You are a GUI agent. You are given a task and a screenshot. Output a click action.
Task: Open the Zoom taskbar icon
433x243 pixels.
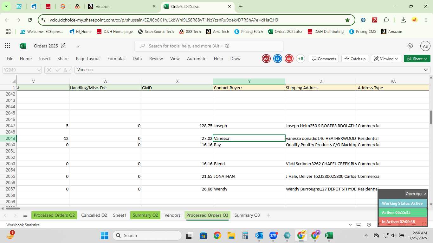tap(273, 235)
